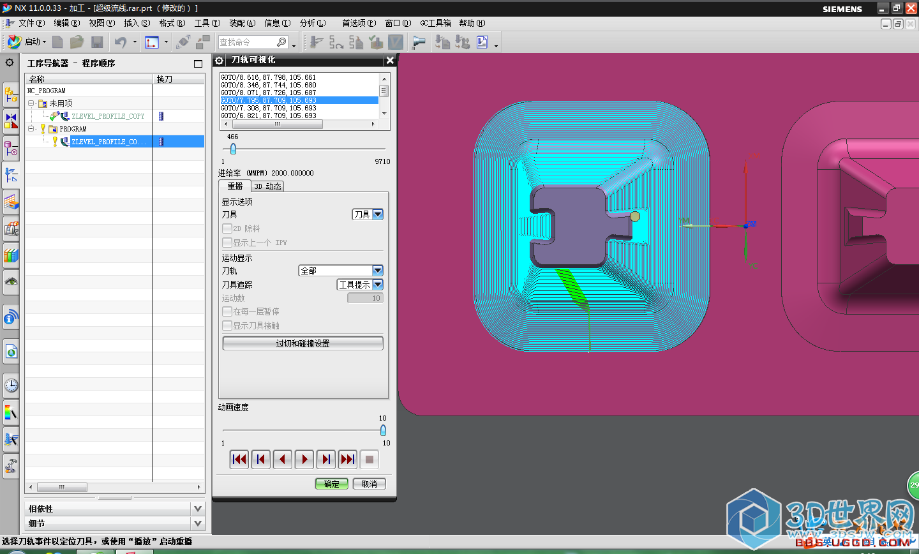Click the 取消 button
Screen dimensions: 919x554
tap(370, 484)
